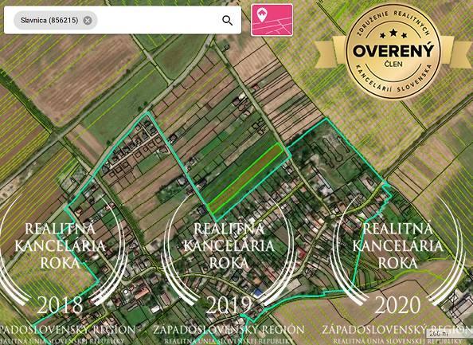The width and height of the screenshot is (473, 345).
Task: Click the blue-roofed building on the map
Action: point(258,292)
